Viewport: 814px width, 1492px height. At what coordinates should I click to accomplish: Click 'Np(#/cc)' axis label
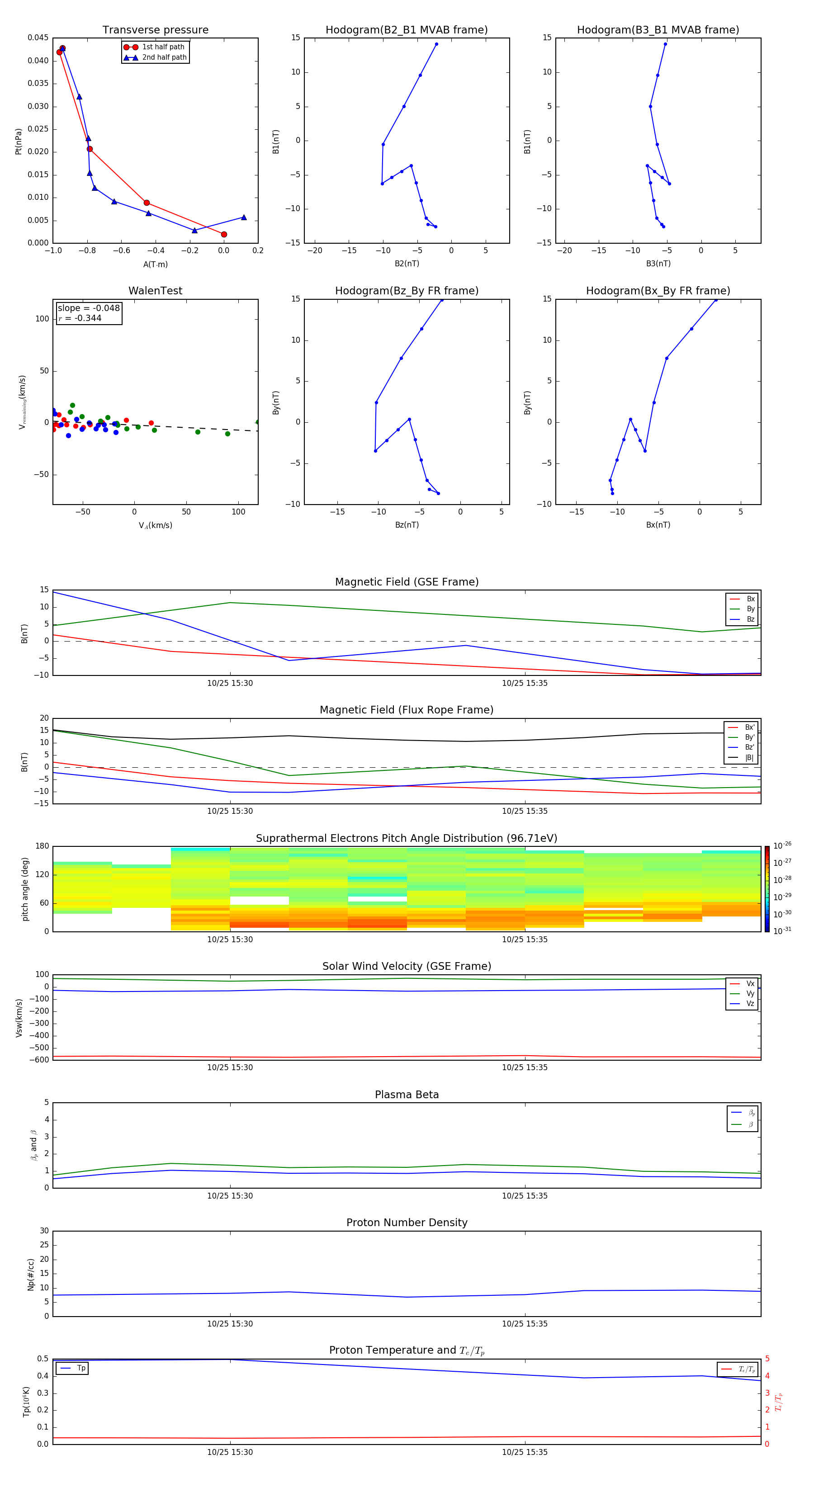tap(31, 1274)
